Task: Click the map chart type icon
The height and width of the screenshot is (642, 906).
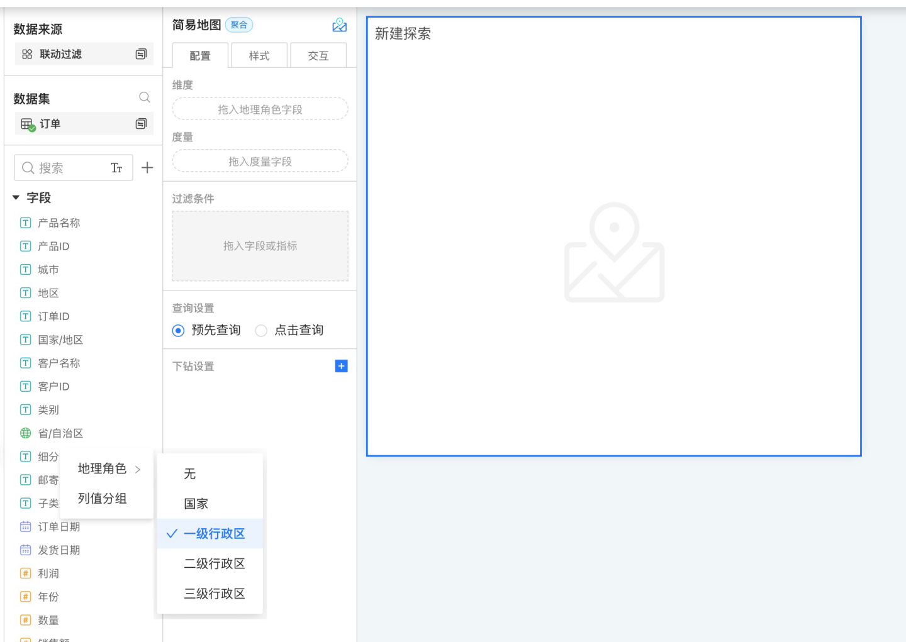Action: click(339, 25)
